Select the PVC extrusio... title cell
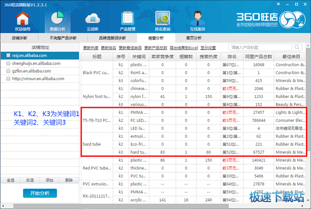Image resolution: width=311 pixels, height=209 pixels. [x=97, y=184]
